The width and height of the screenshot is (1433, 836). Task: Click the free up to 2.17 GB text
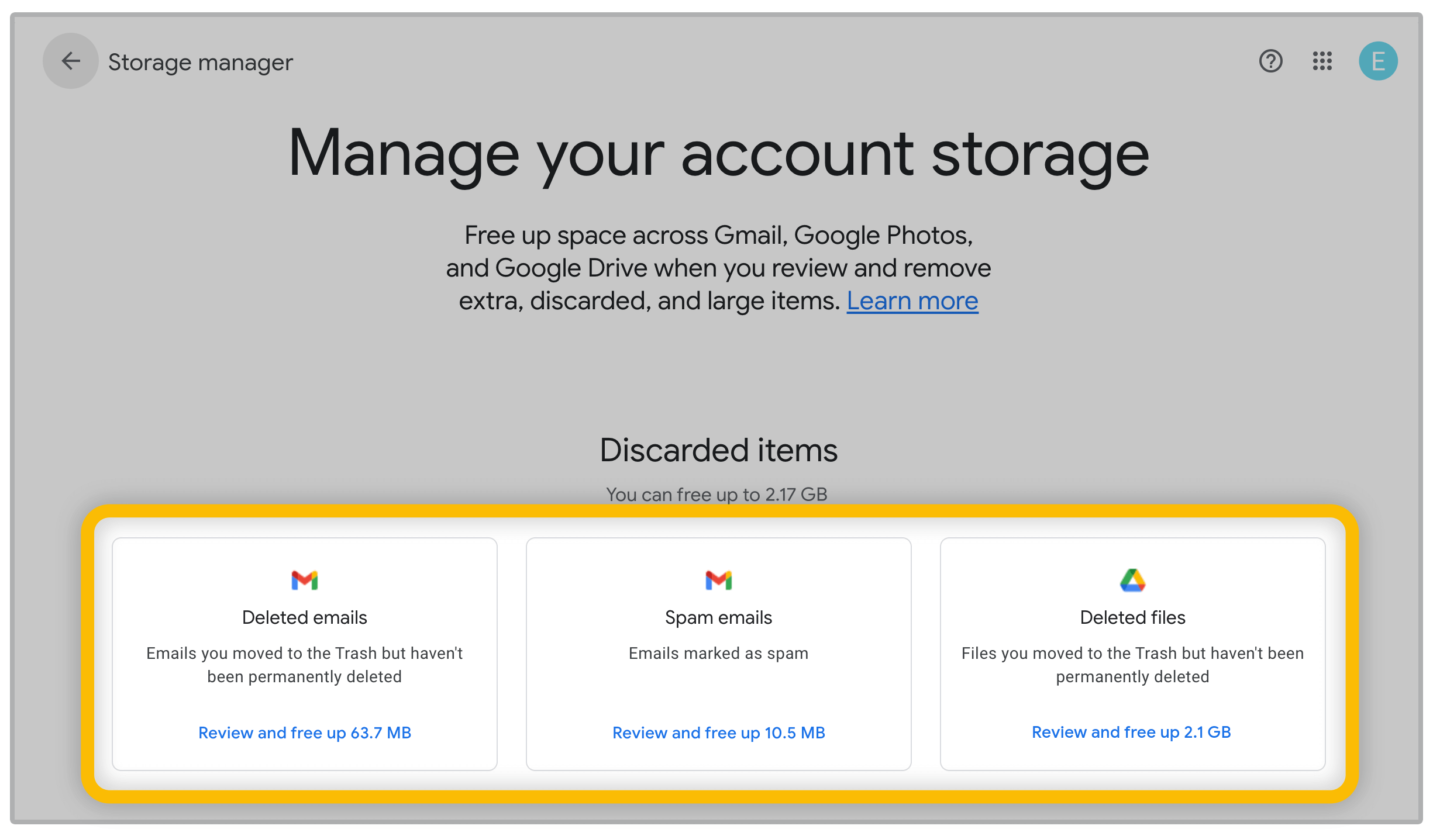716,495
